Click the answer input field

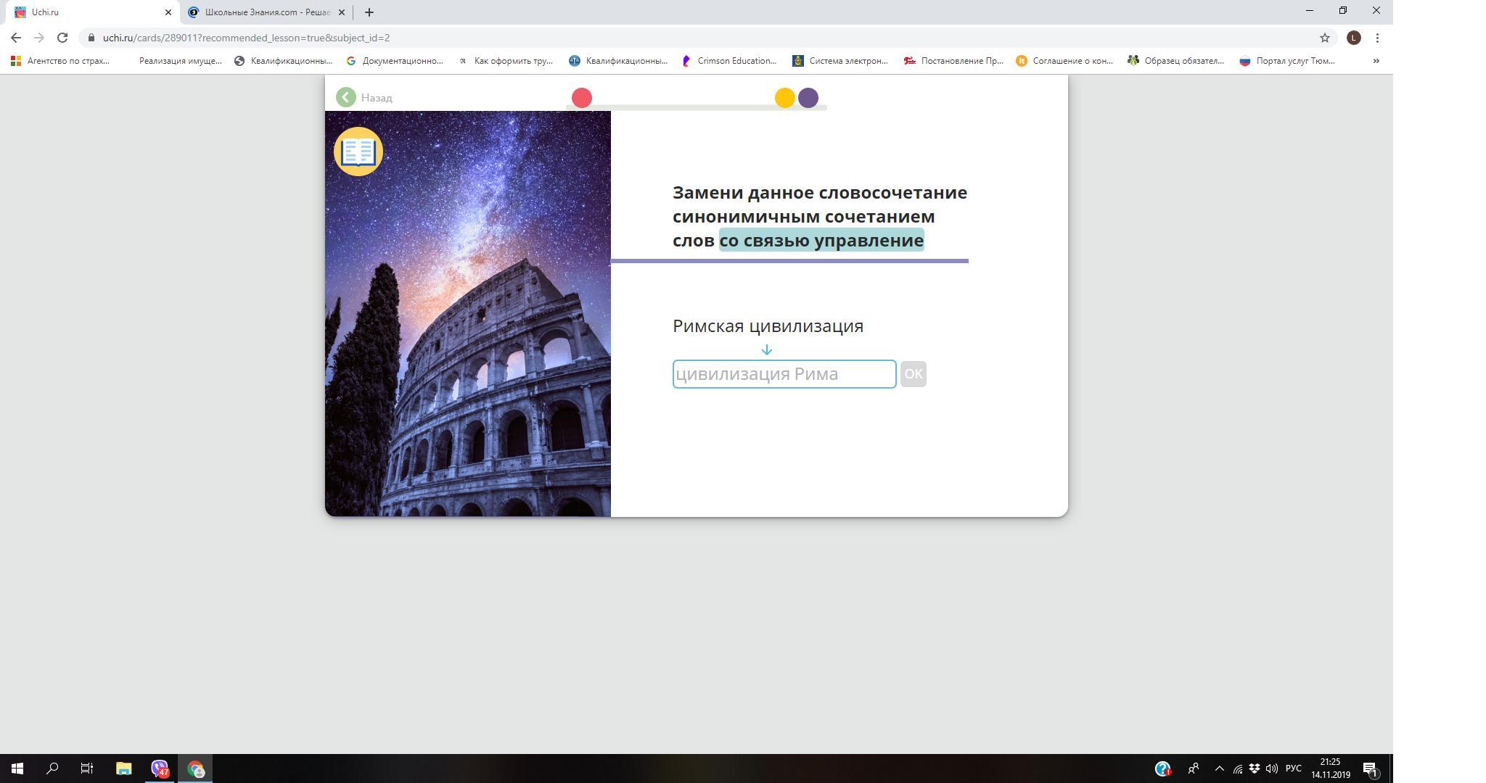(x=784, y=374)
